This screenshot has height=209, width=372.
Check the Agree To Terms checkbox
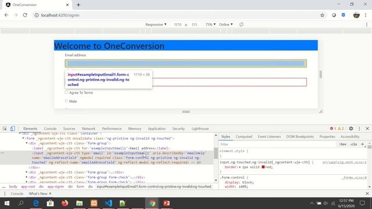pos(66,92)
